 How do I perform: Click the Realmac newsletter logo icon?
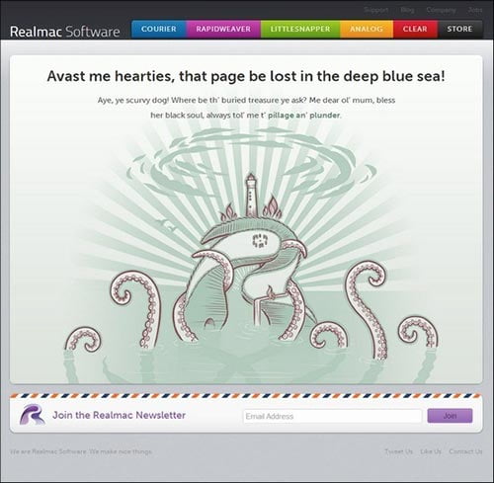pos(32,415)
